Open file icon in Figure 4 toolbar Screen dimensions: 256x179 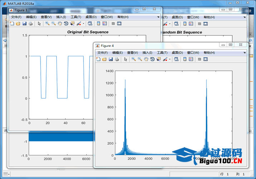click(x=104, y=59)
